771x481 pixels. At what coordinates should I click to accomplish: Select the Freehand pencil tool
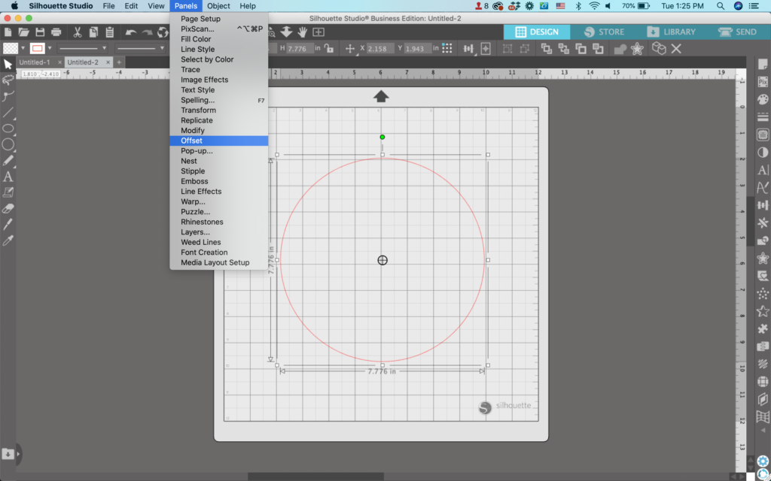point(8,161)
